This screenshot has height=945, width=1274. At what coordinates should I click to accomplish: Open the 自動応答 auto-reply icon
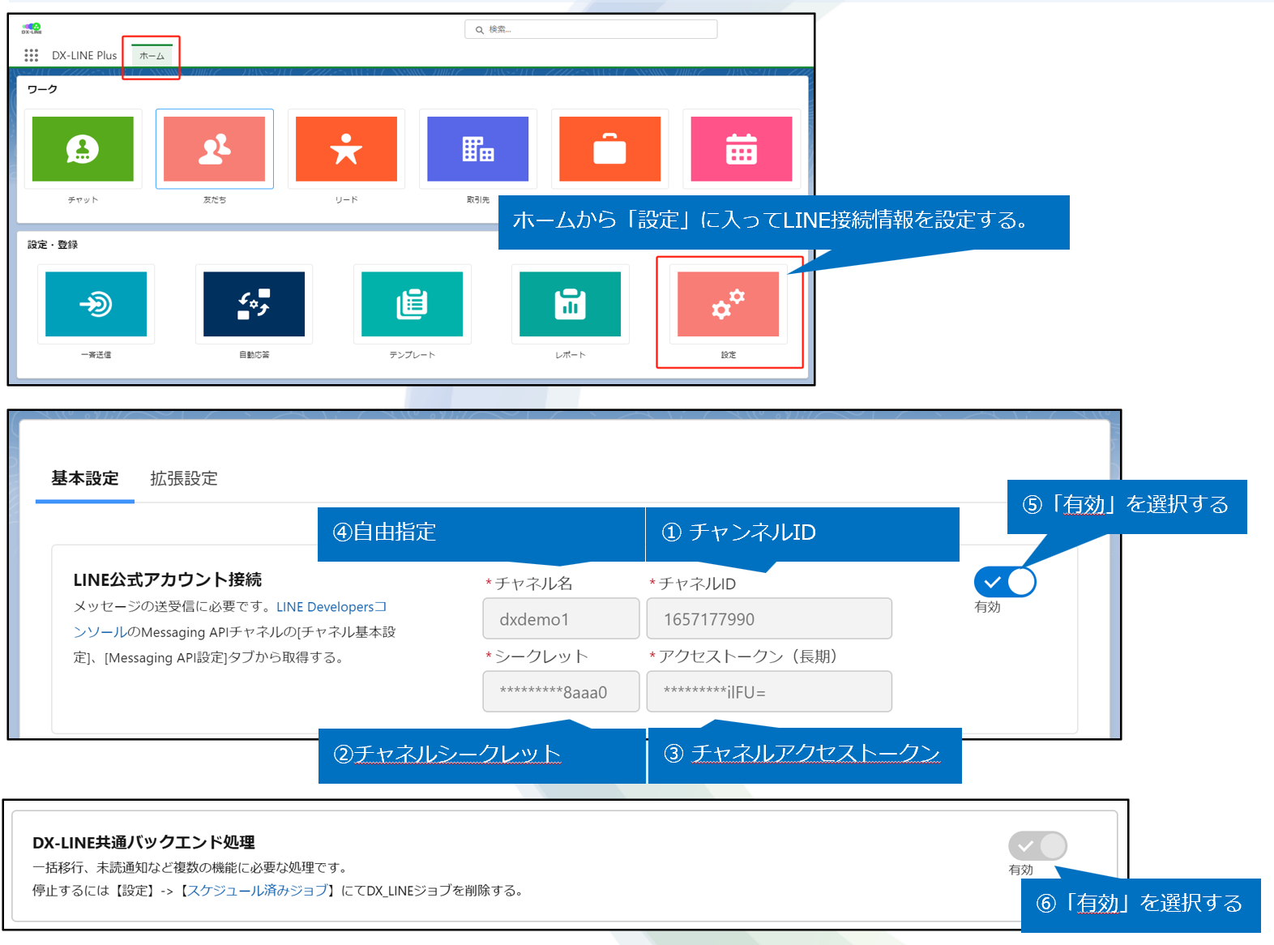(254, 304)
